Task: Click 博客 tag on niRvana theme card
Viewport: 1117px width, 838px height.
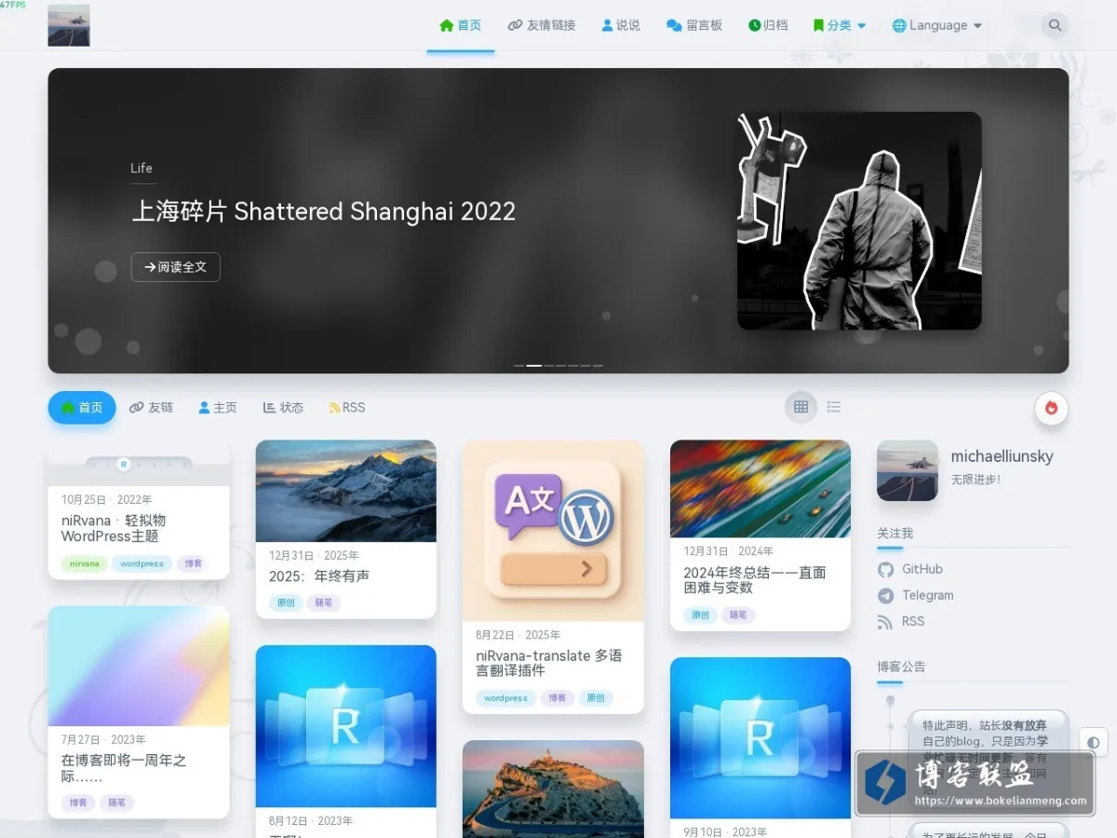Action: [x=193, y=563]
